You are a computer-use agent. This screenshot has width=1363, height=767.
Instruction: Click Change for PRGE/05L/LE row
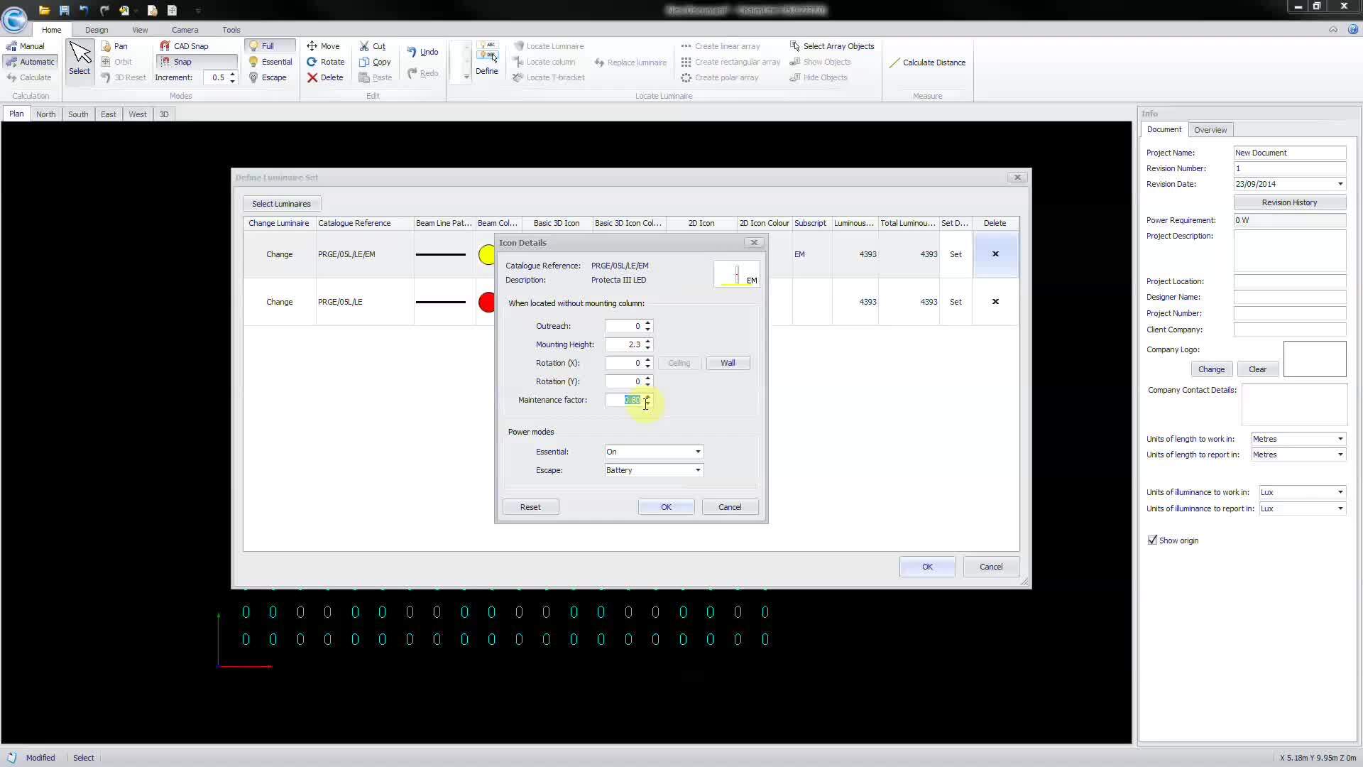click(x=279, y=302)
